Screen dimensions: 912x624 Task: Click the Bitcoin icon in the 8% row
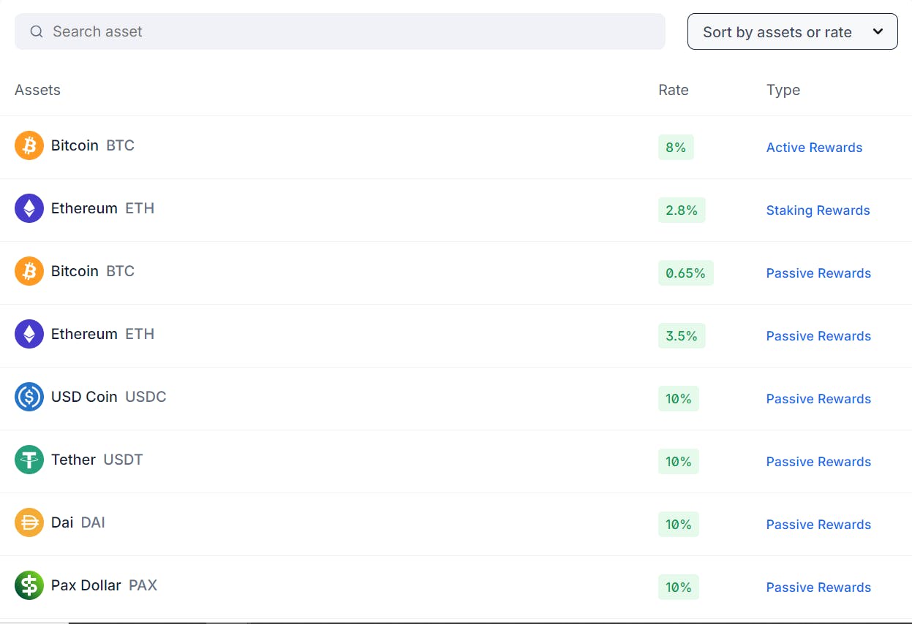[29, 145]
